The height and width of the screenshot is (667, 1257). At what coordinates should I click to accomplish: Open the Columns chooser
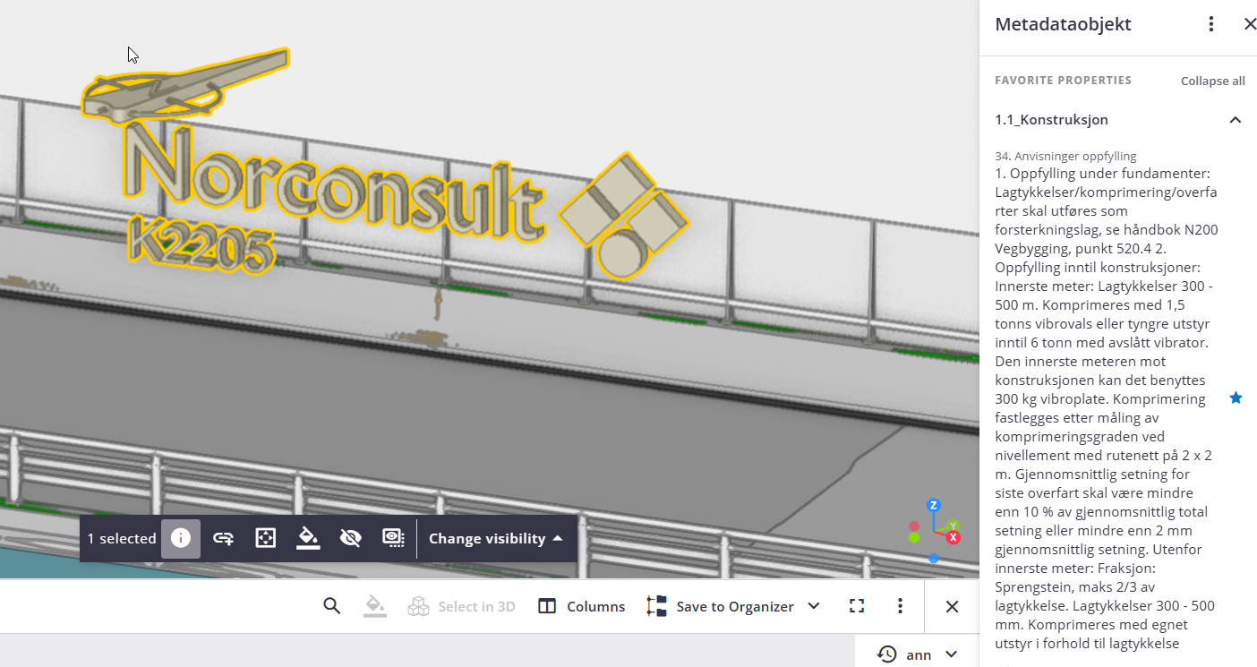[x=582, y=606]
